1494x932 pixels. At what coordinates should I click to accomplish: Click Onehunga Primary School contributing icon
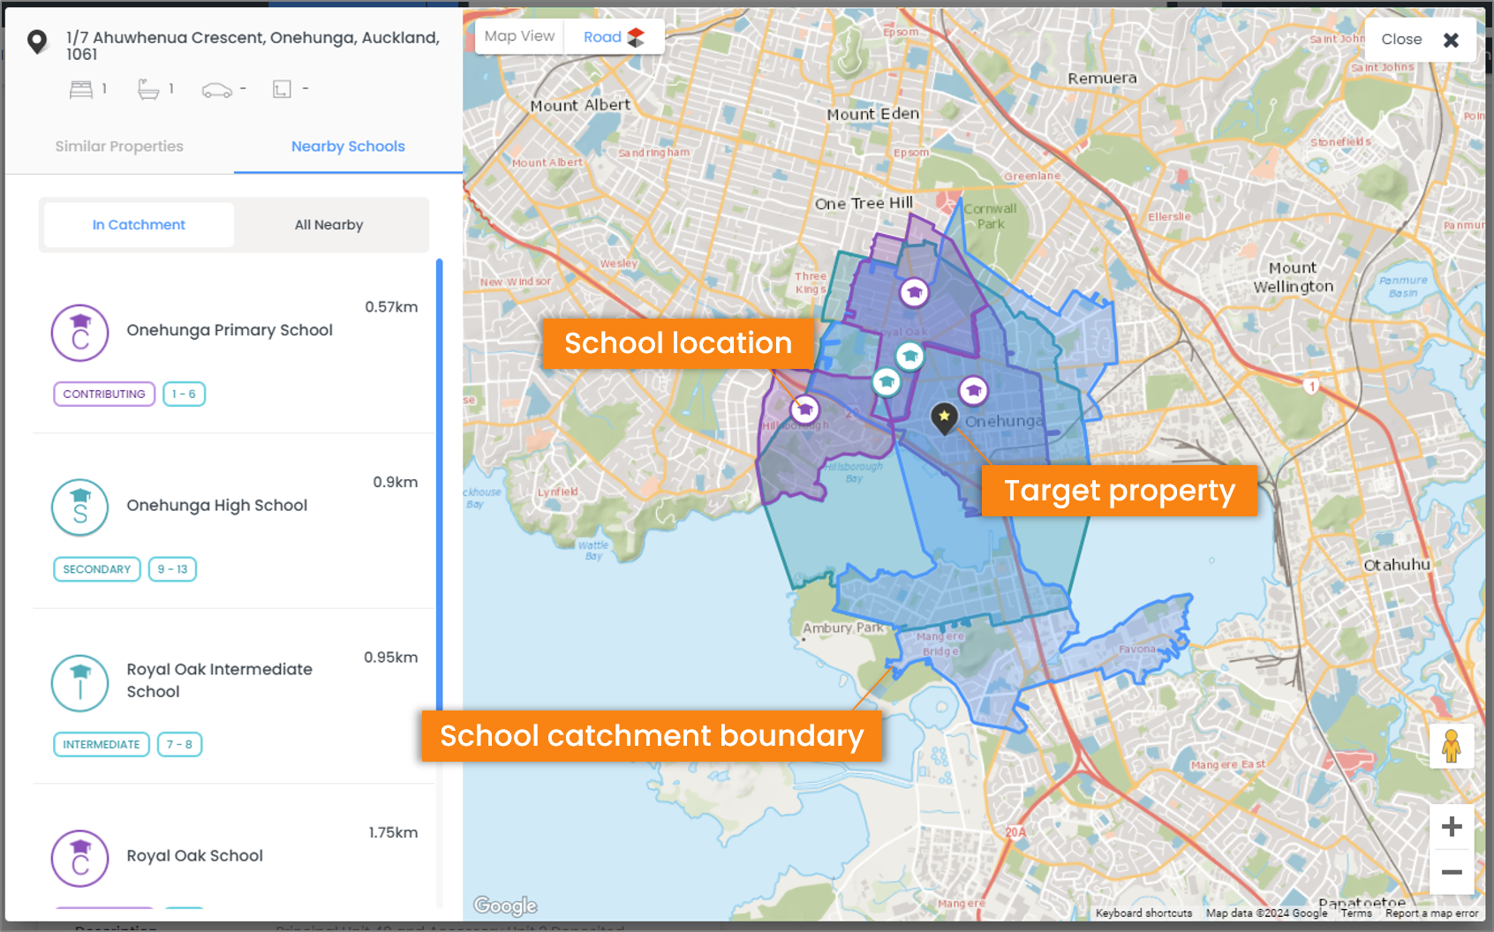(79, 333)
